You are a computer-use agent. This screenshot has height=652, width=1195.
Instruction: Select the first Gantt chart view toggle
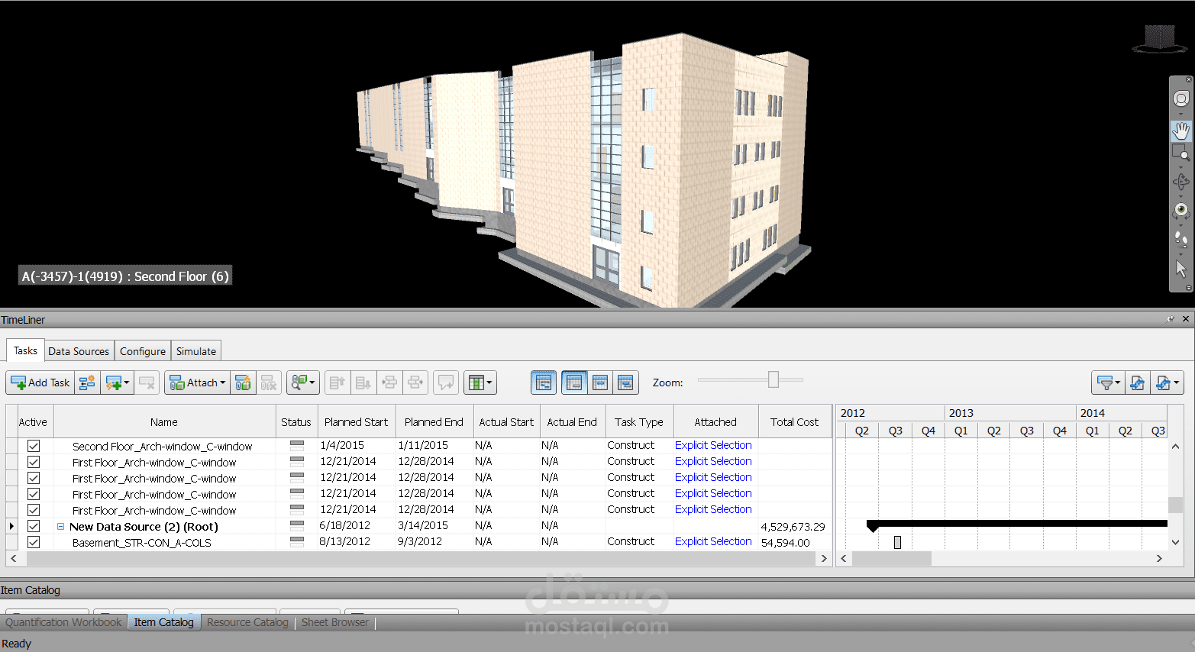tap(544, 382)
